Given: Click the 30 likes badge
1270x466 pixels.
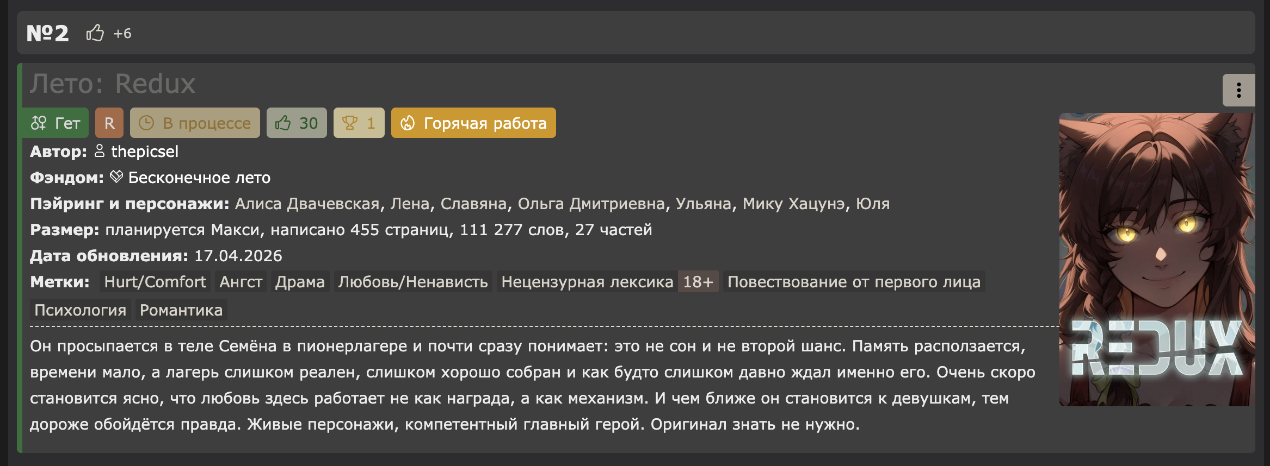Looking at the screenshot, I should coord(297,123).
